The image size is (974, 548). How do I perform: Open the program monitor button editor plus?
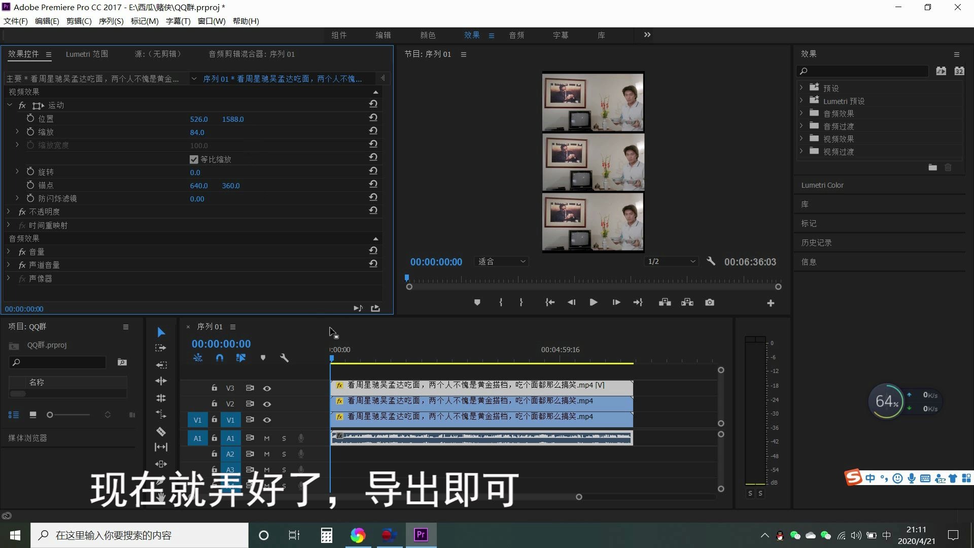coord(771,303)
